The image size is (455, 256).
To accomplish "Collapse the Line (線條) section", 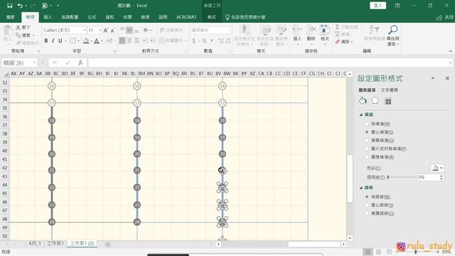I will tap(361, 188).
